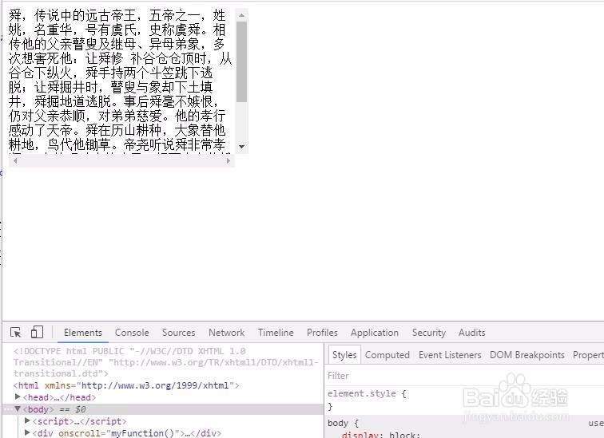Click the horizontal scrollbar right arrow
The width and height of the screenshot is (604, 438).
(228, 160)
